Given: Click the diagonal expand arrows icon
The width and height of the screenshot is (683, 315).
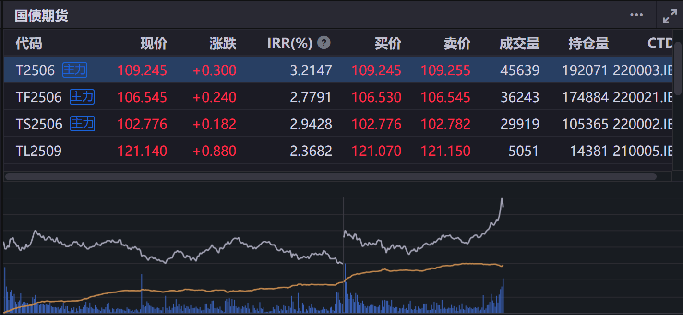Looking at the screenshot, I should [x=670, y=15].
